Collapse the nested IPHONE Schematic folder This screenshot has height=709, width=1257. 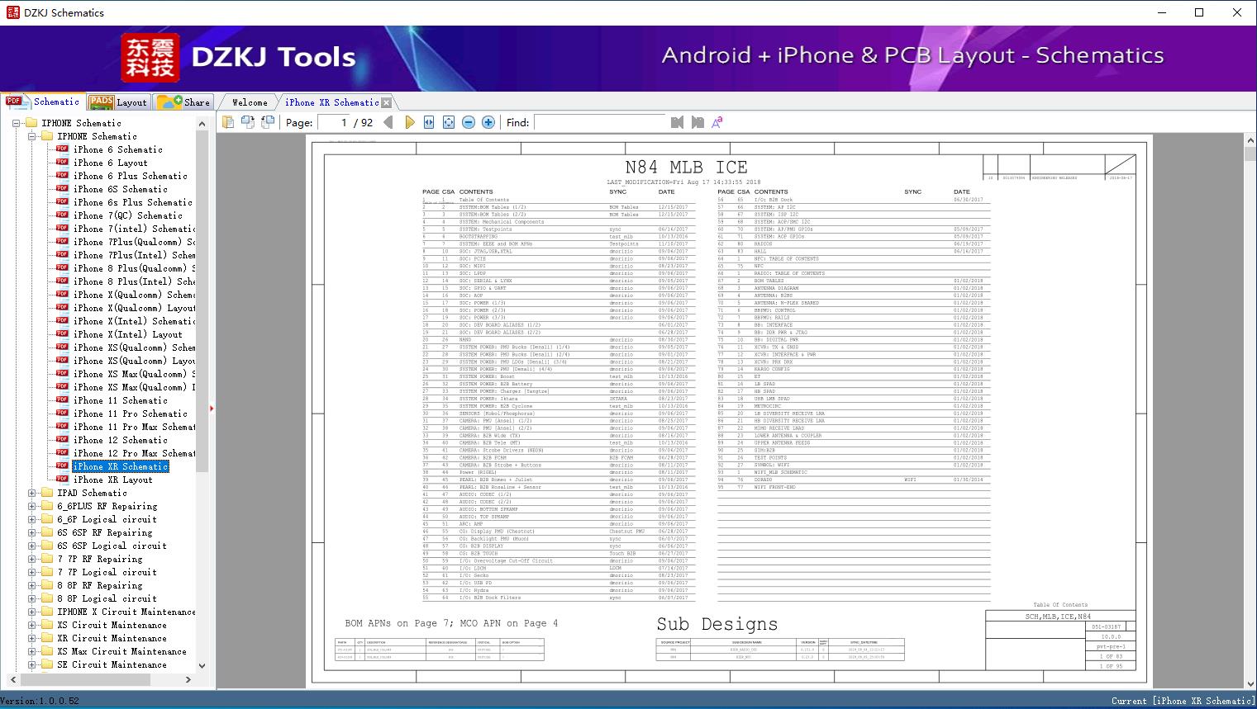32,136
